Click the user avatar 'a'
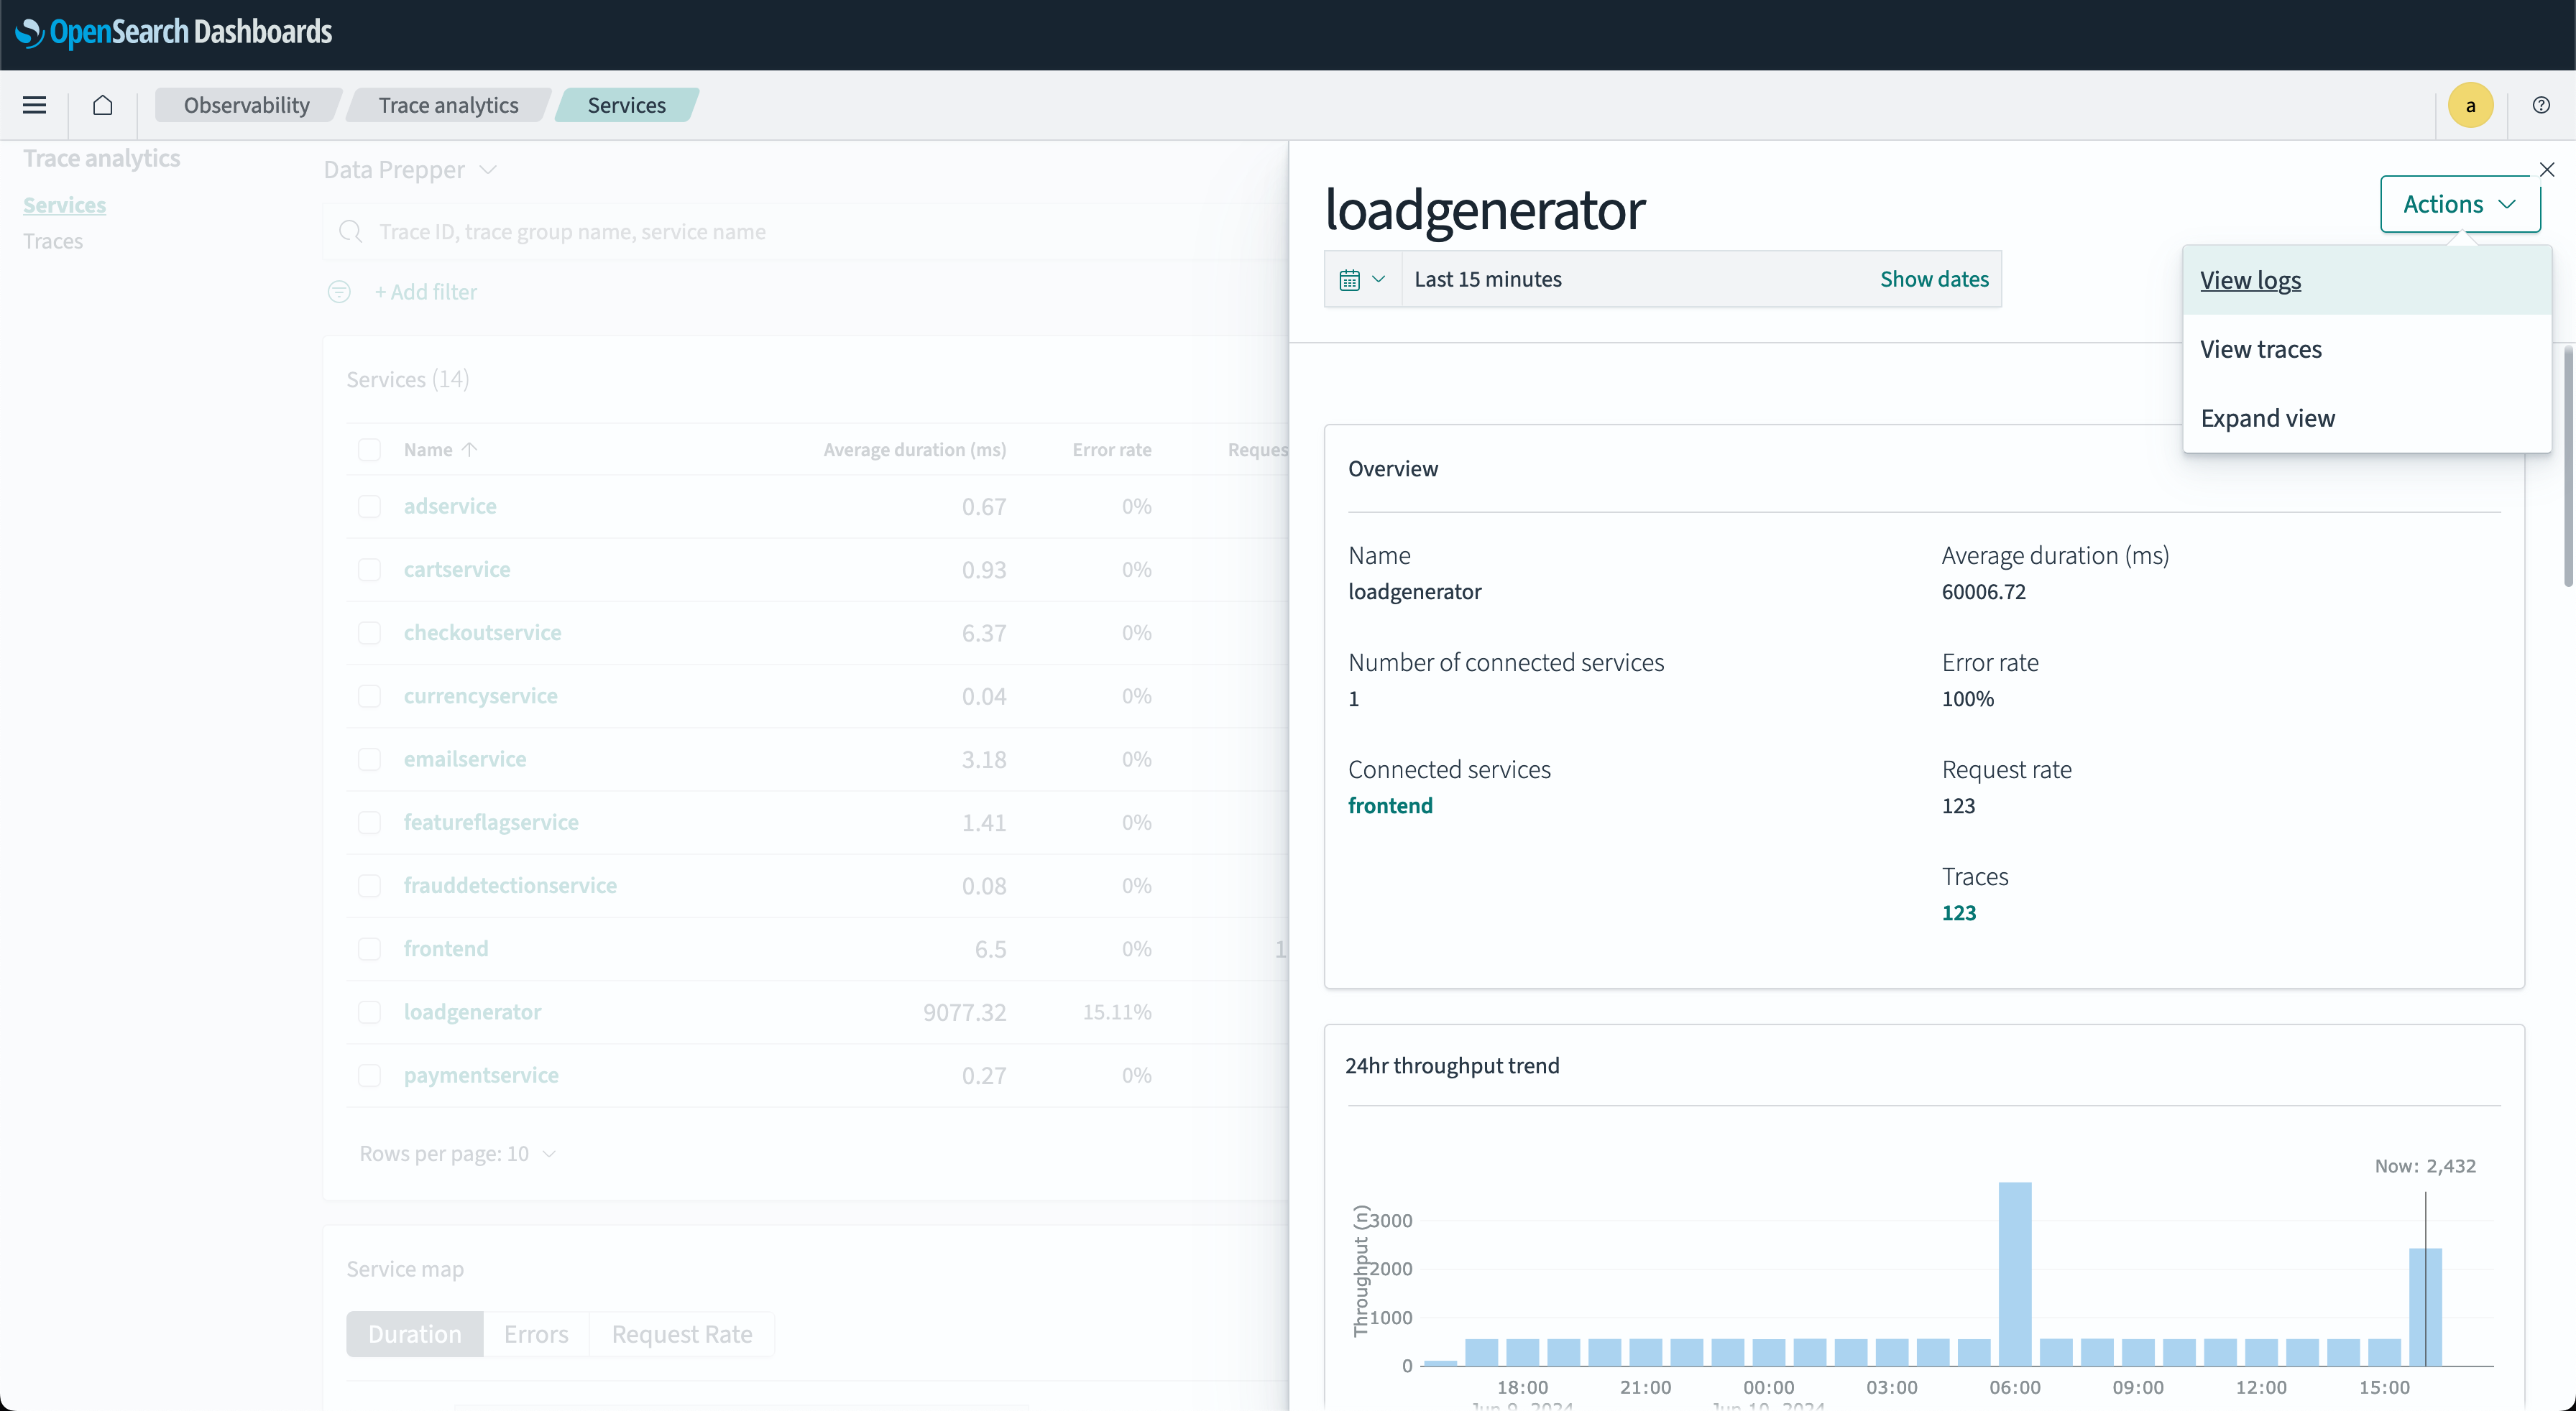The image size is (2576, 1411). tap(2470, 105)
